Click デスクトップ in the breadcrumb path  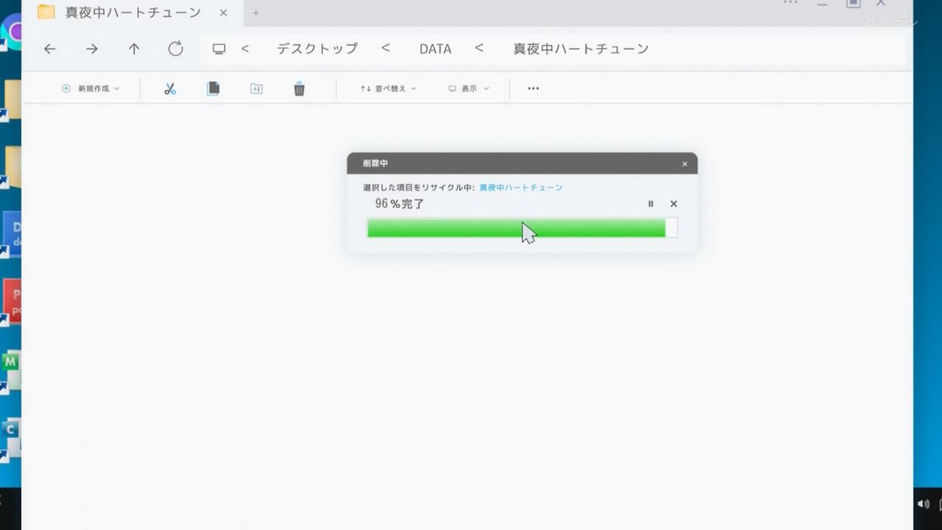317,49
